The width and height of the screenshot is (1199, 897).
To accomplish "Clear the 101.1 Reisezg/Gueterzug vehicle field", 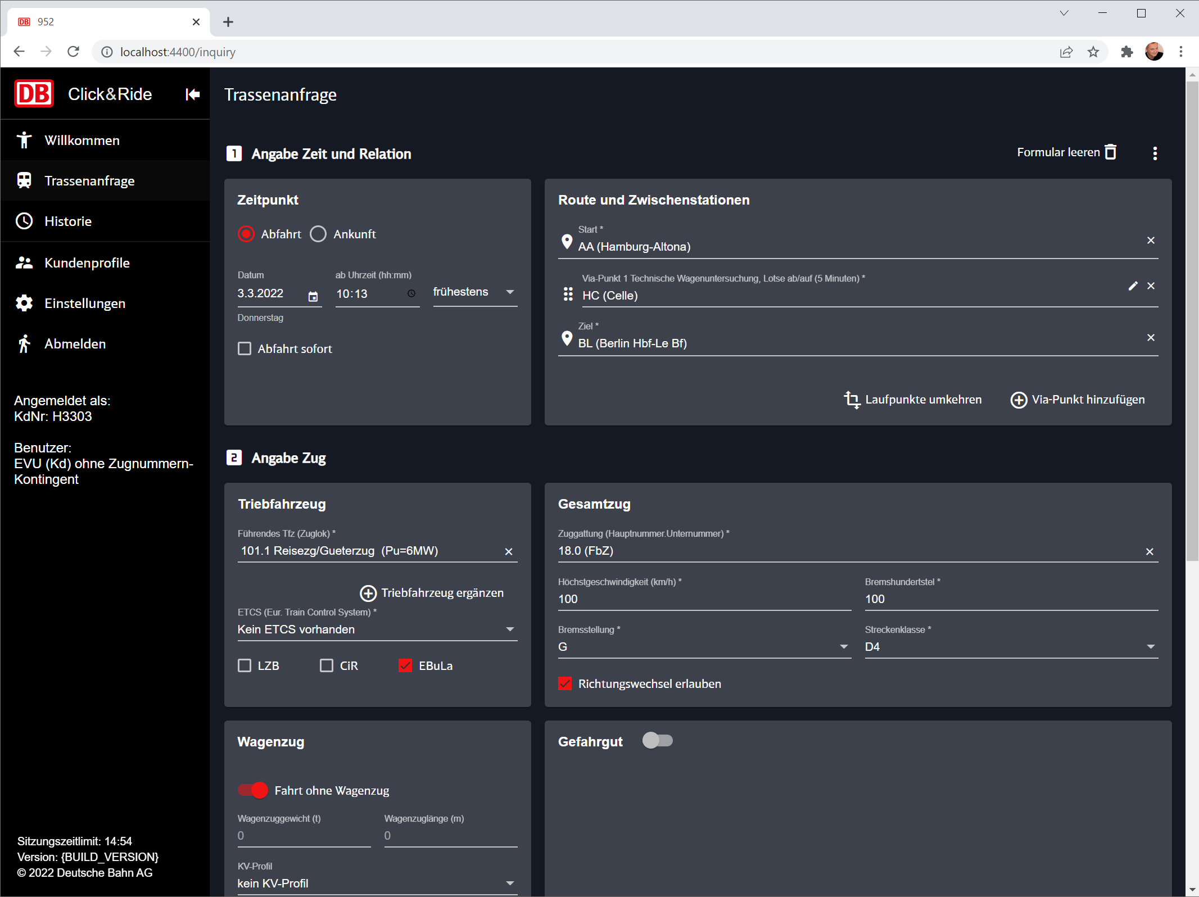I will point(508,552).
